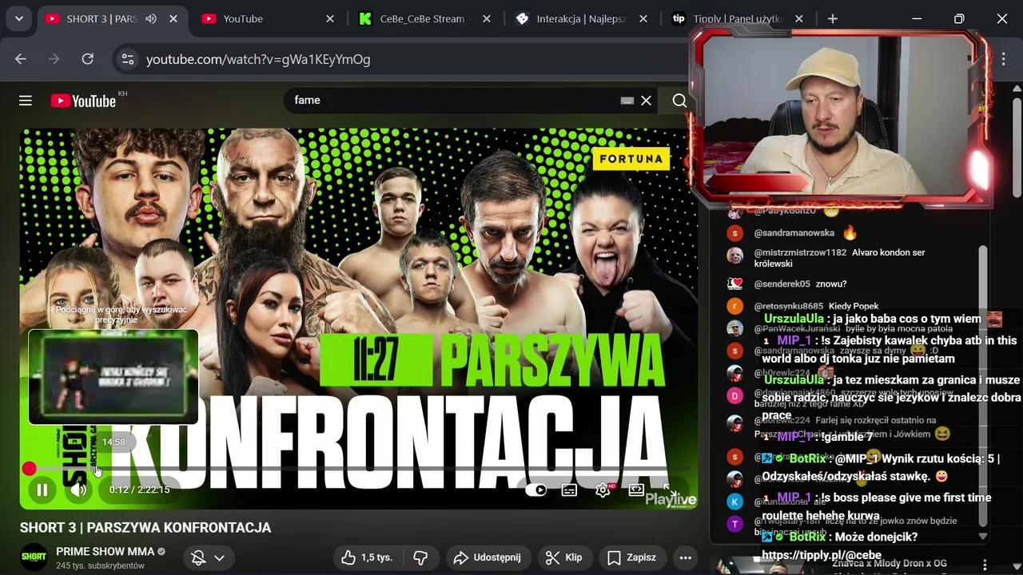Turn on subtitles in the player
This screenshot has width=1023, height=575.
point(569,490)
